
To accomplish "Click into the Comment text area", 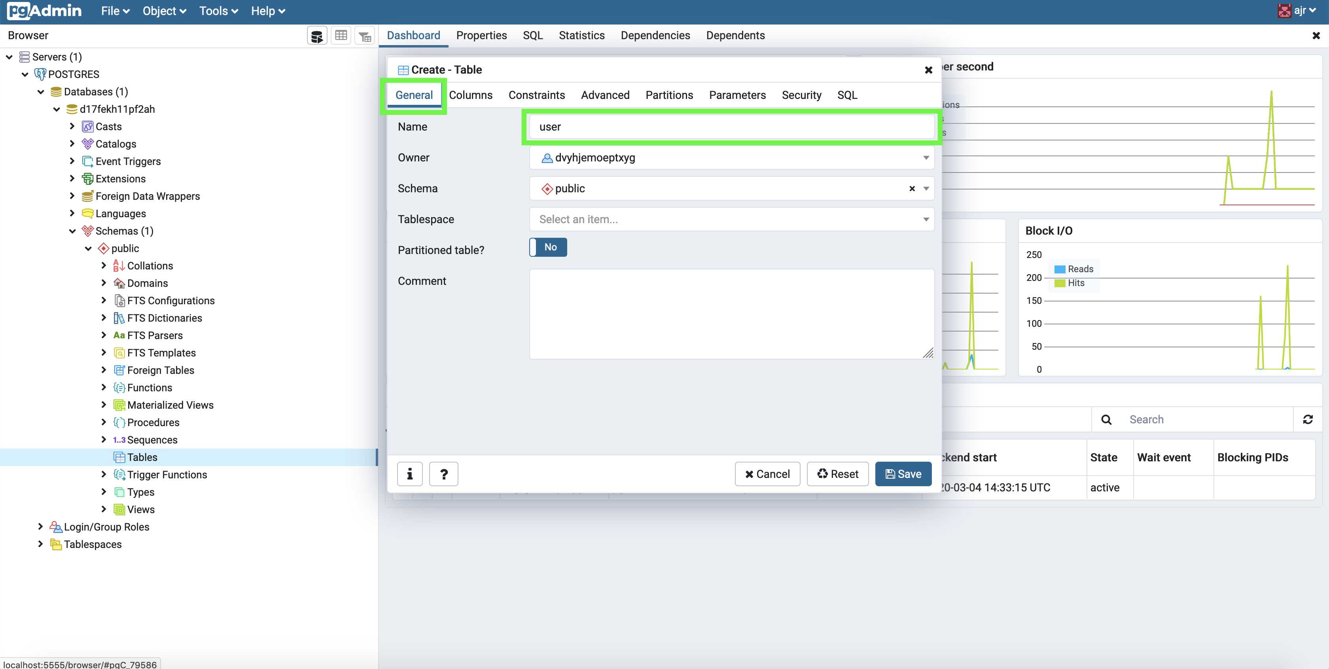I will [731, 314].
